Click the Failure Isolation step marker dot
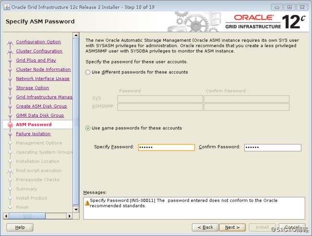 tap(10, 134)
